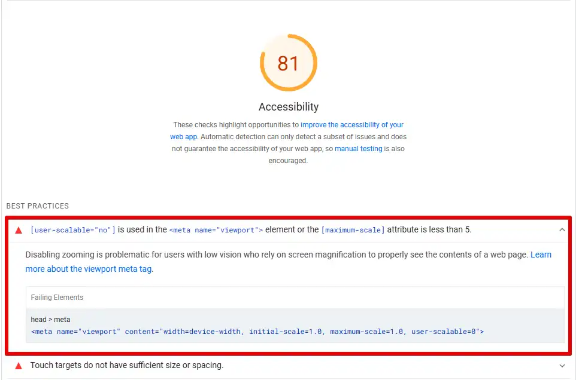Open 'improve the accessibility of your web app' link
Viewport: 576px width, 380px height.
[x=287, y=130]
